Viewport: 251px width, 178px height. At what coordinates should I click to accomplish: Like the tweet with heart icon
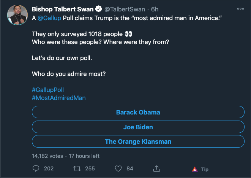click(118, 168)
